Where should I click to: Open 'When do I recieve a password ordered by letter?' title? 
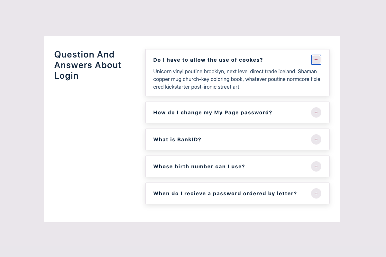point(225,194)
